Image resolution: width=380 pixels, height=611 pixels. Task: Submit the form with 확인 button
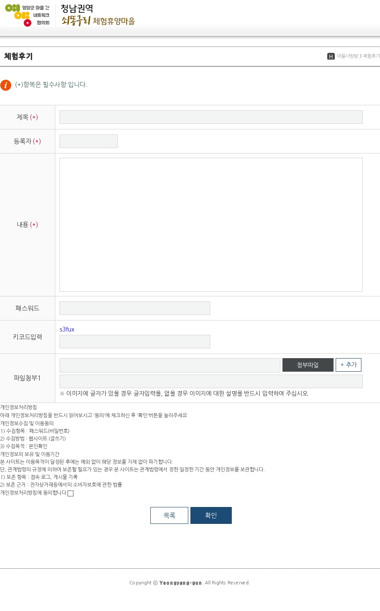click(211, 515)
